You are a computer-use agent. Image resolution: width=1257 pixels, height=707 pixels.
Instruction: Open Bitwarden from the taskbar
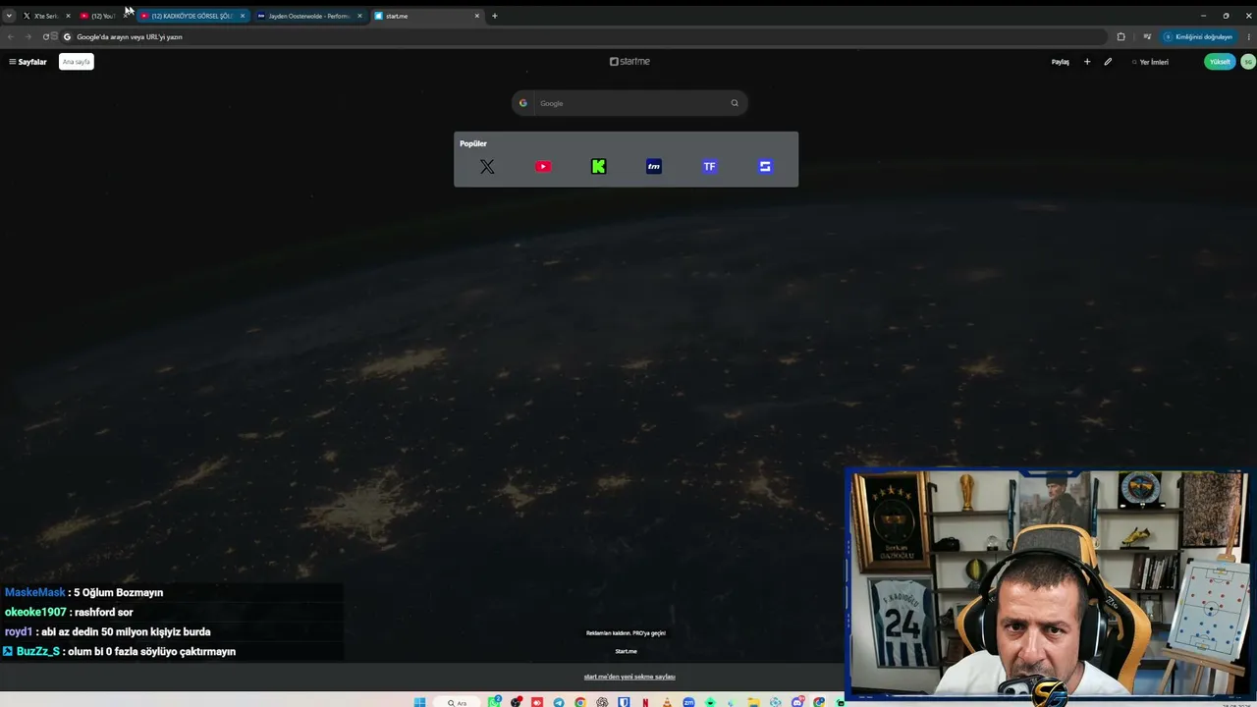click(x=624, y=702)
